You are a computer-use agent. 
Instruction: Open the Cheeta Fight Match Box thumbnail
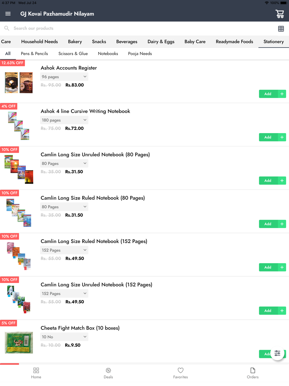(x=19, y=342)
